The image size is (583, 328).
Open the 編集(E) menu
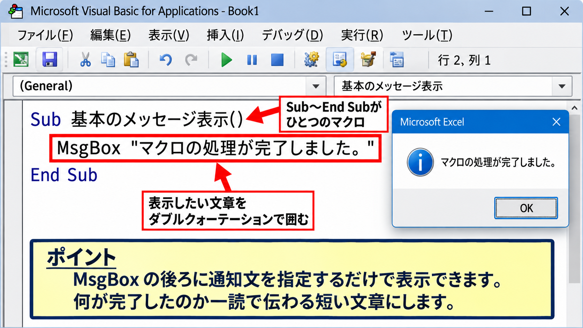pyautogui.click(x=111, y=35)
